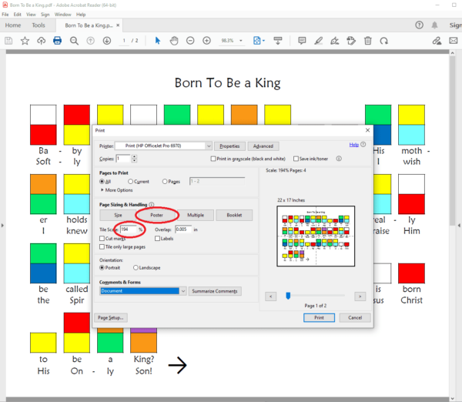The width and height of the screenshot is (462, 402).
Task: Expand the right tools pane arrow
Action: pos(459,226)
